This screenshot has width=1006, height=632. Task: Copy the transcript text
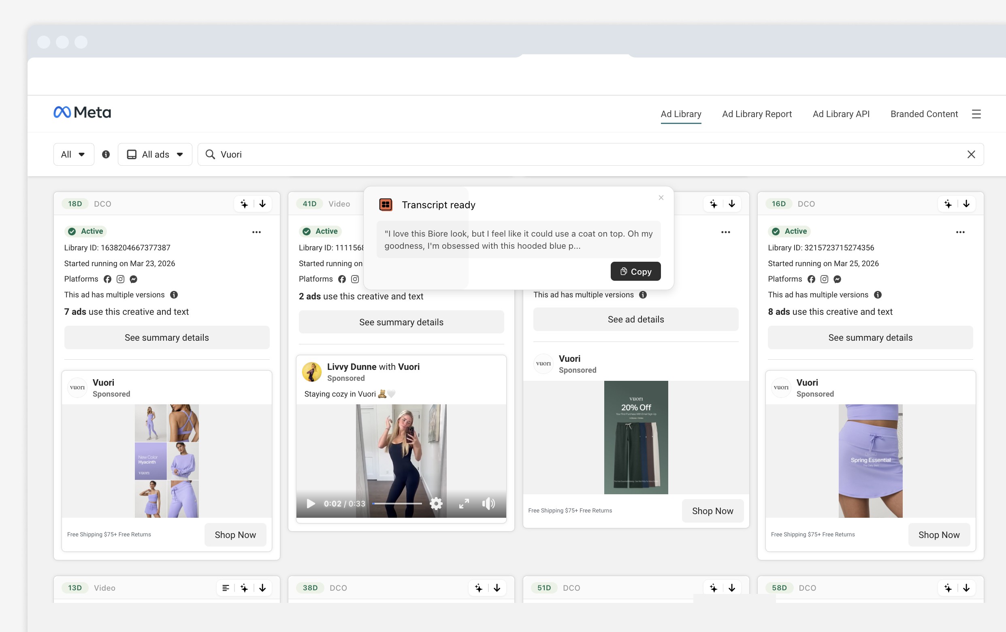tap(635, 272)
